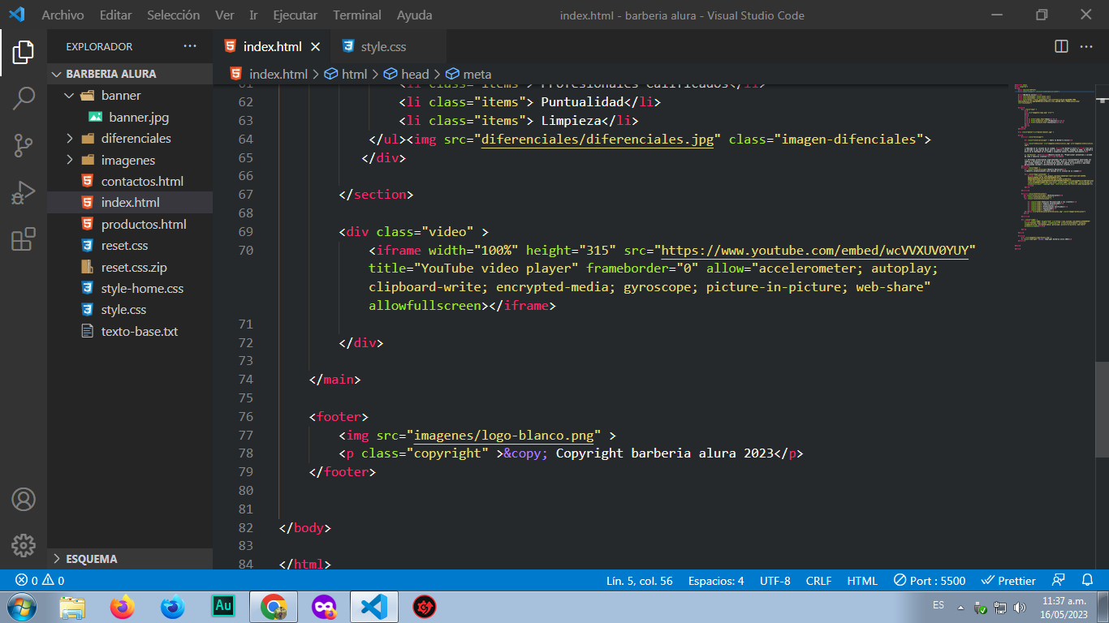Click the volume icon in system tray
Viewport: 1109px width, 623px height.
(x=1020, y=607)
